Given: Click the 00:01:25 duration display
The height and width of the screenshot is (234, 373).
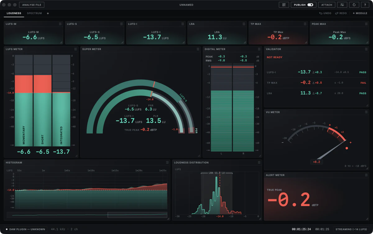Looking at the screenshot, I should [322, 229].
